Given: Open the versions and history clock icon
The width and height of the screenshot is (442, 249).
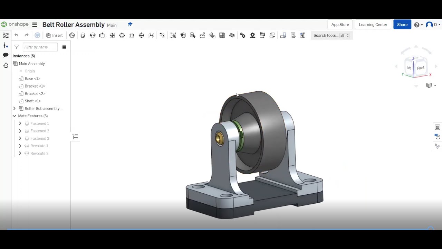Looking at the screenshot, I should pyautogui.click(x=6, y=65).
